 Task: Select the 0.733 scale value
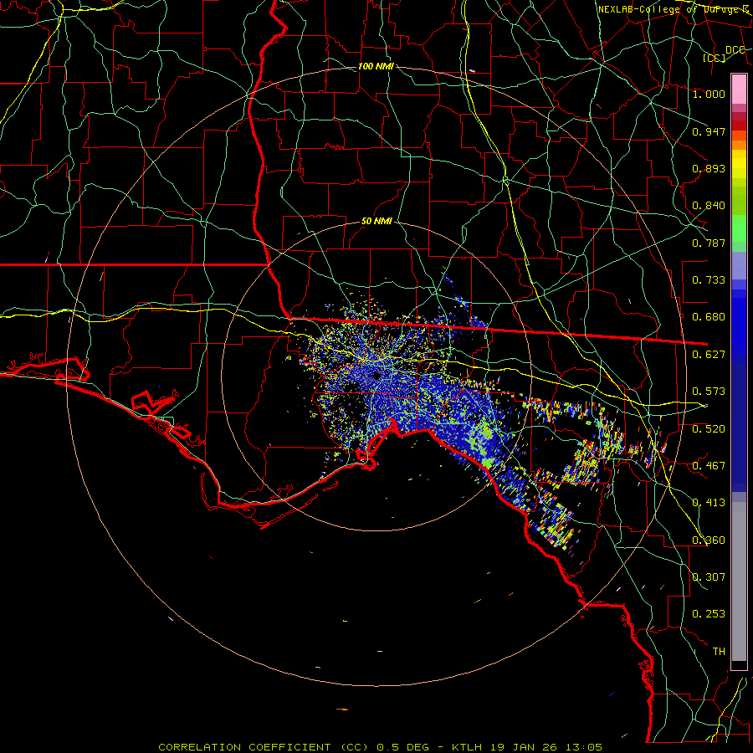coord(709,280)
